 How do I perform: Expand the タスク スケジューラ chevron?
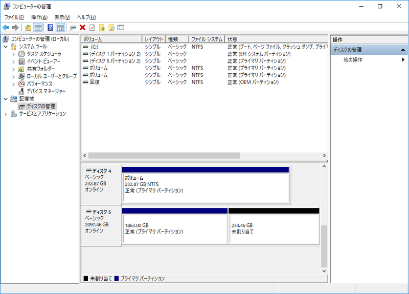(x=14, y=54)
